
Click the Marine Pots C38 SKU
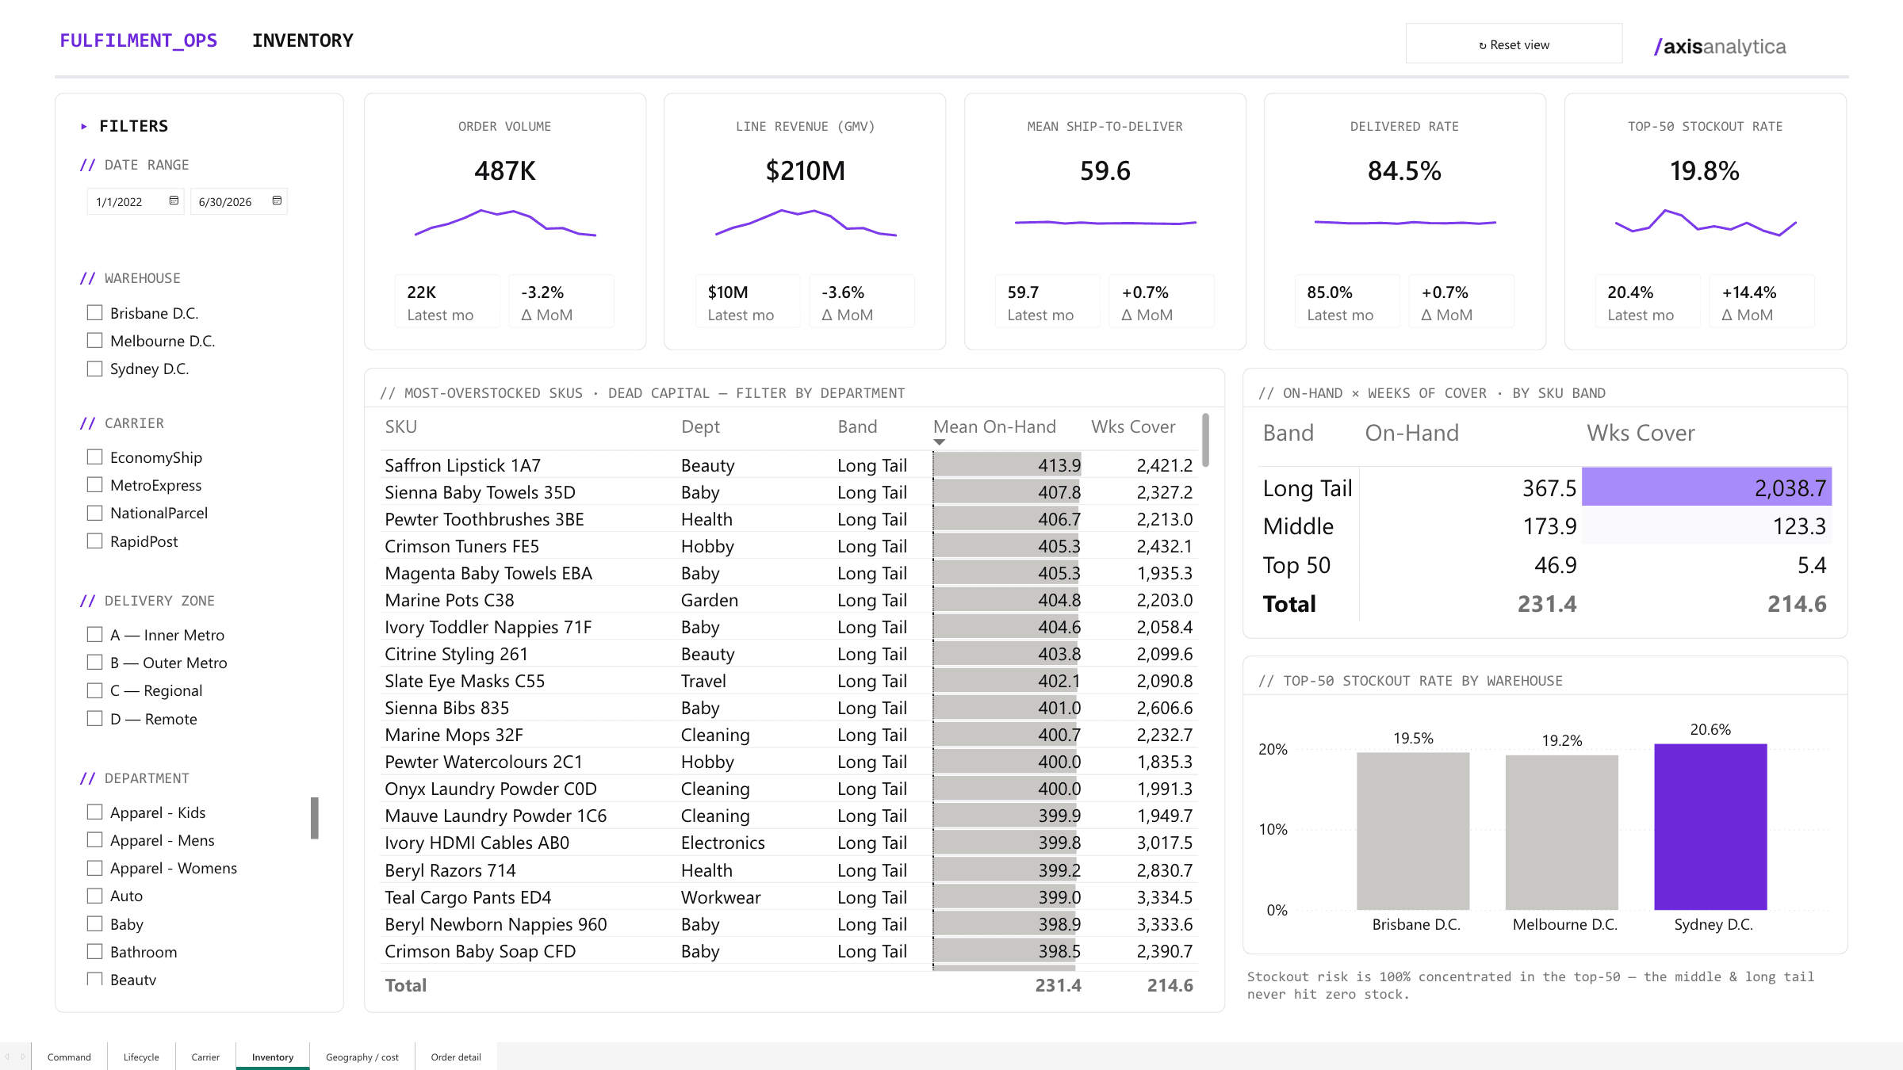tap(449, 600)
